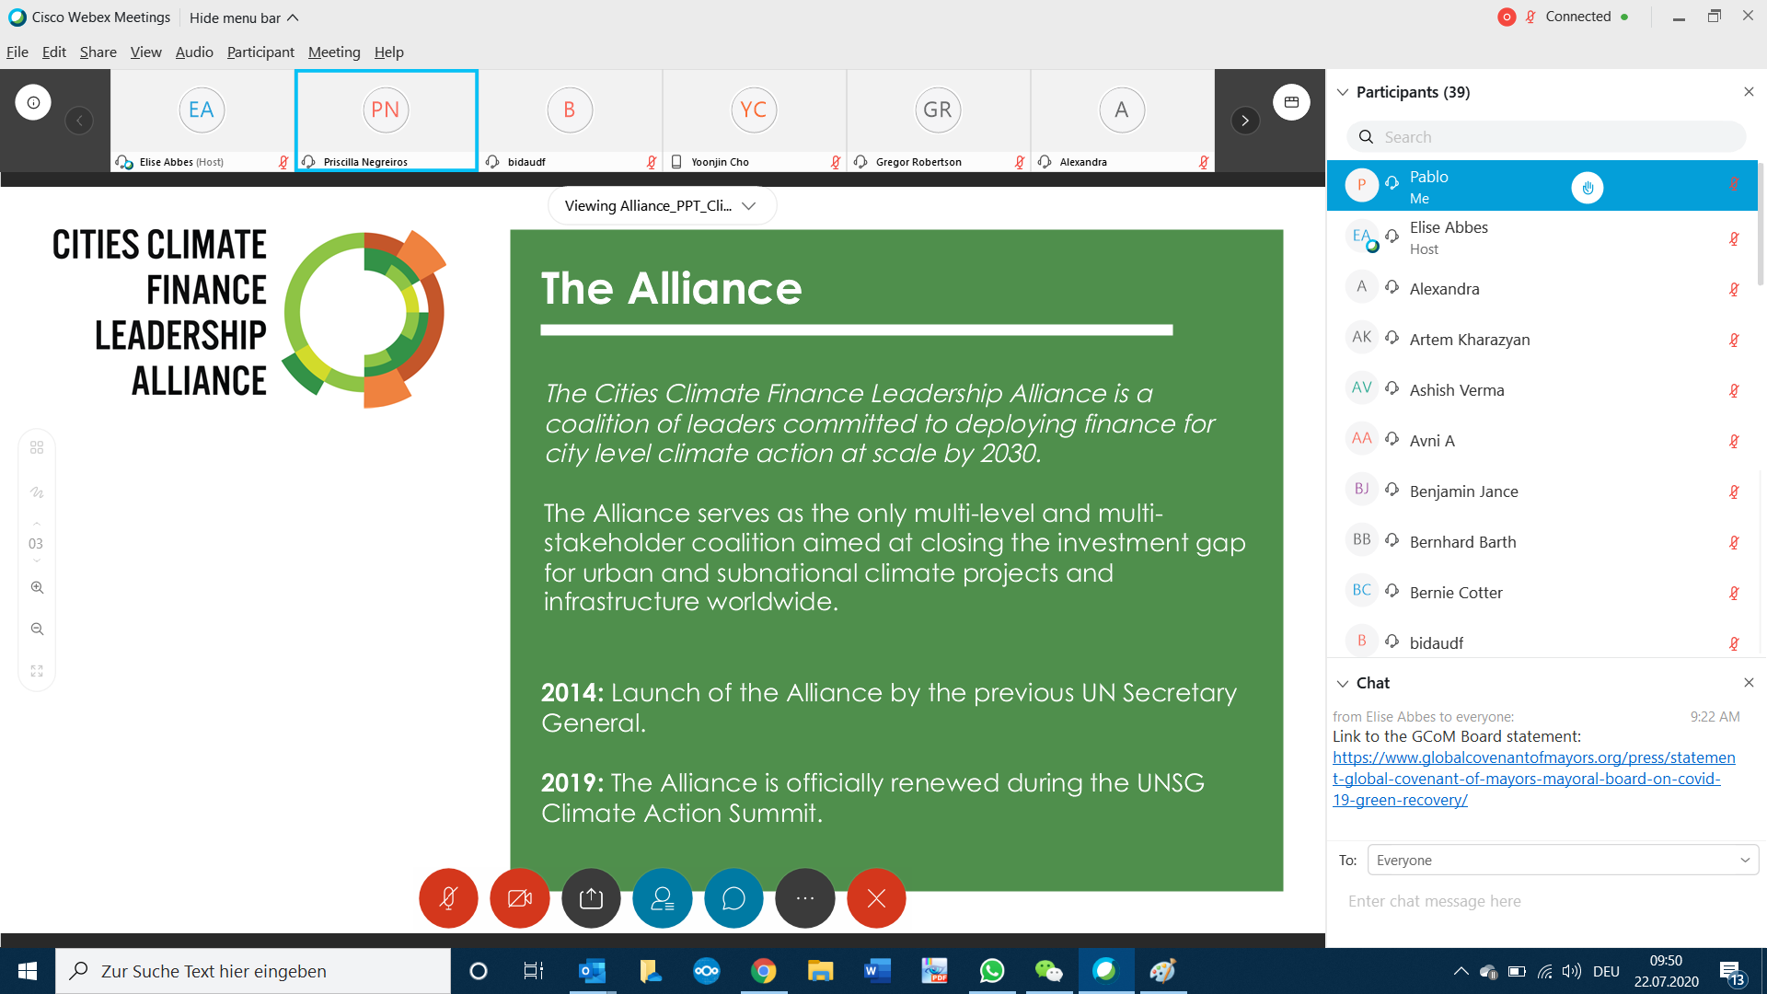
Task: Collapse the Participants panel chevron
Action: click(1343, 92)
